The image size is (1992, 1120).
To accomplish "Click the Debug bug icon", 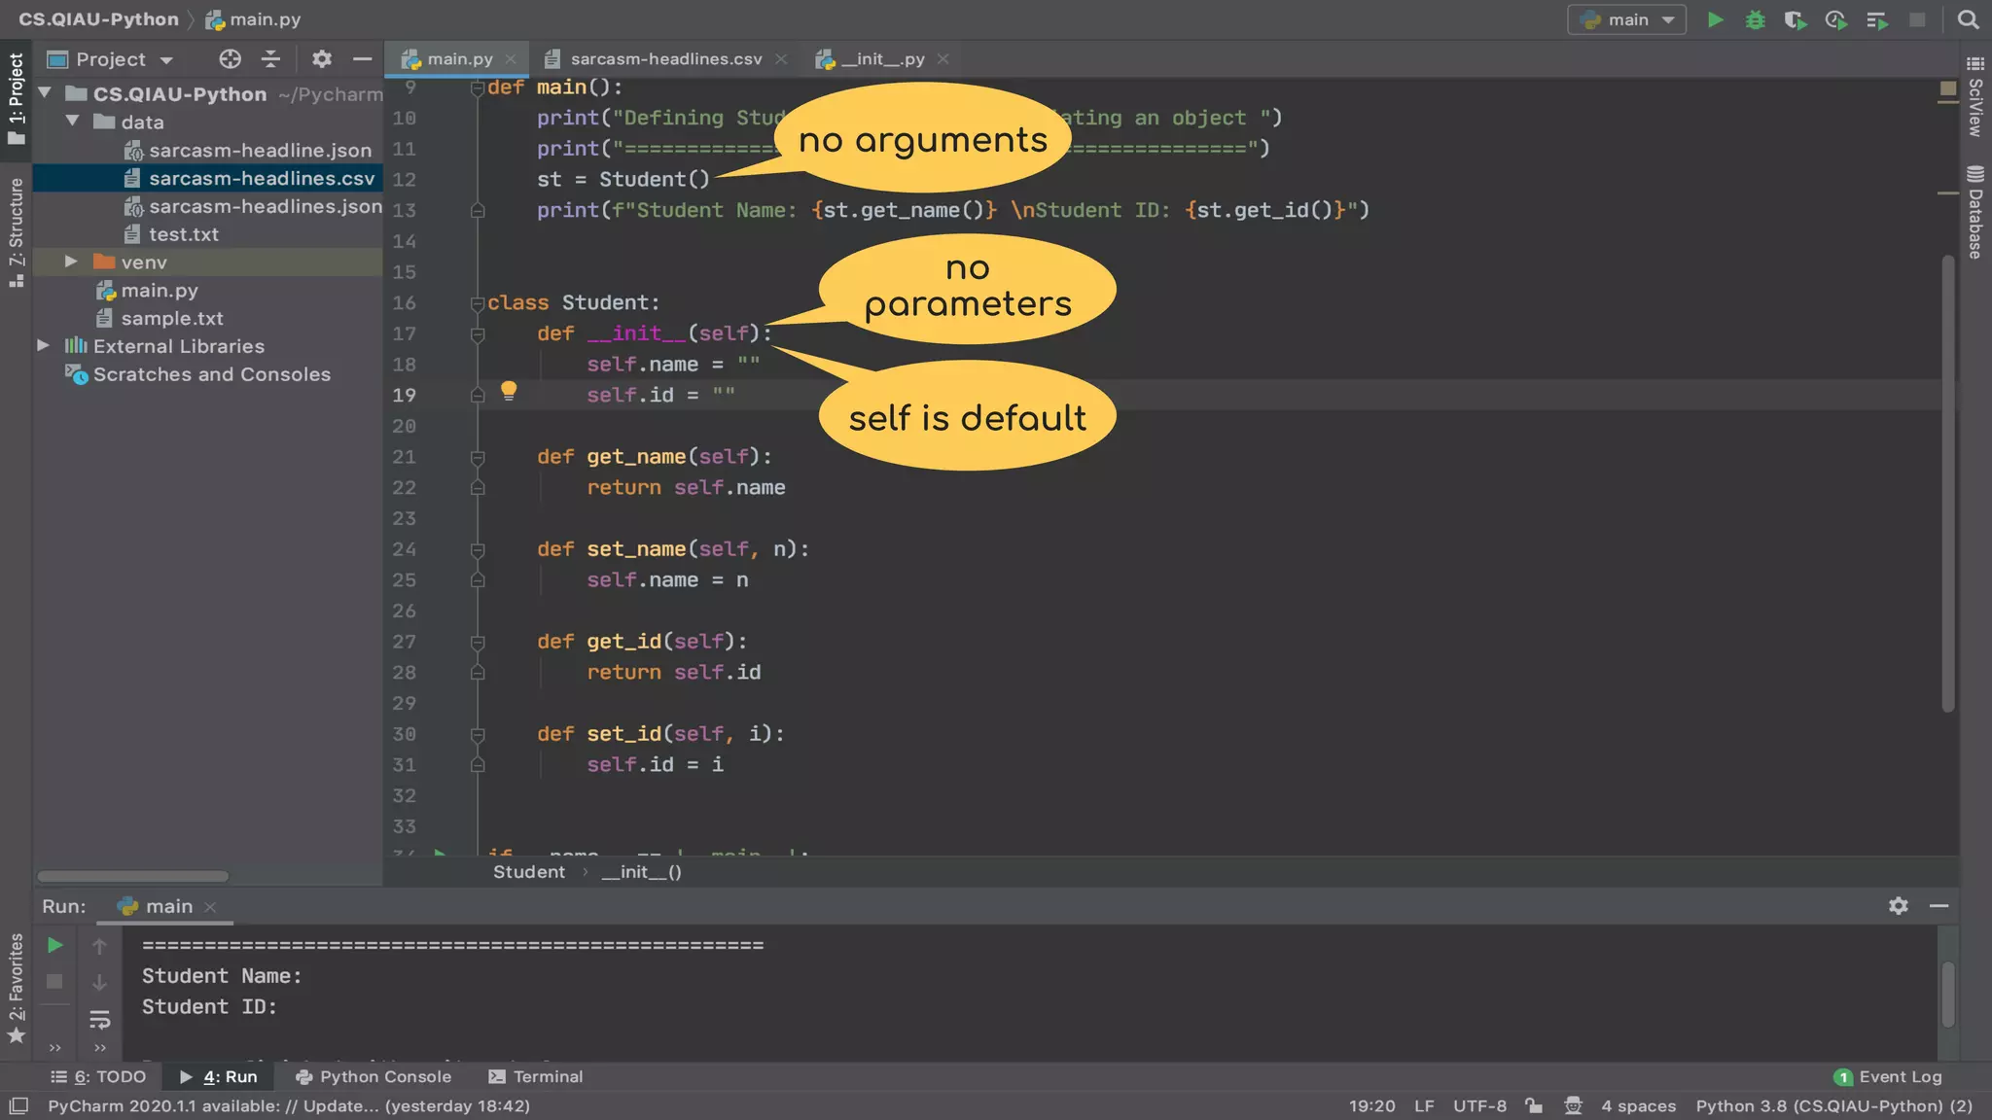I will point(1755,19).
